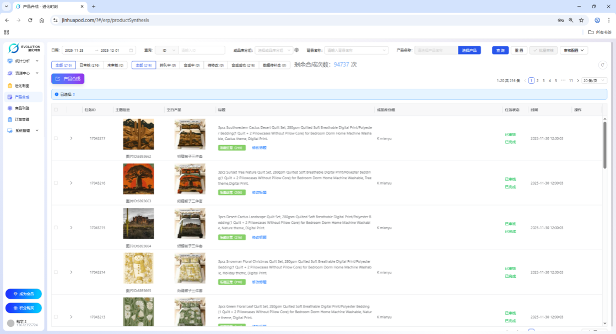Viewport: 616px width, 334px height.
Task: Select the row checkbox for task 17043215
Action: click(x=56, y=228)
